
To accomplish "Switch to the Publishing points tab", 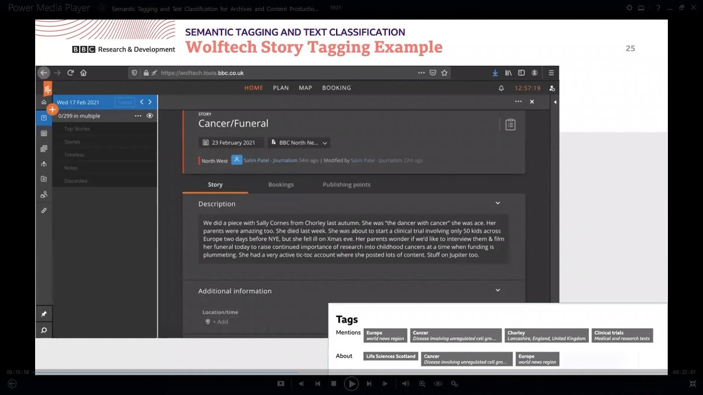I will pos(347,184).
